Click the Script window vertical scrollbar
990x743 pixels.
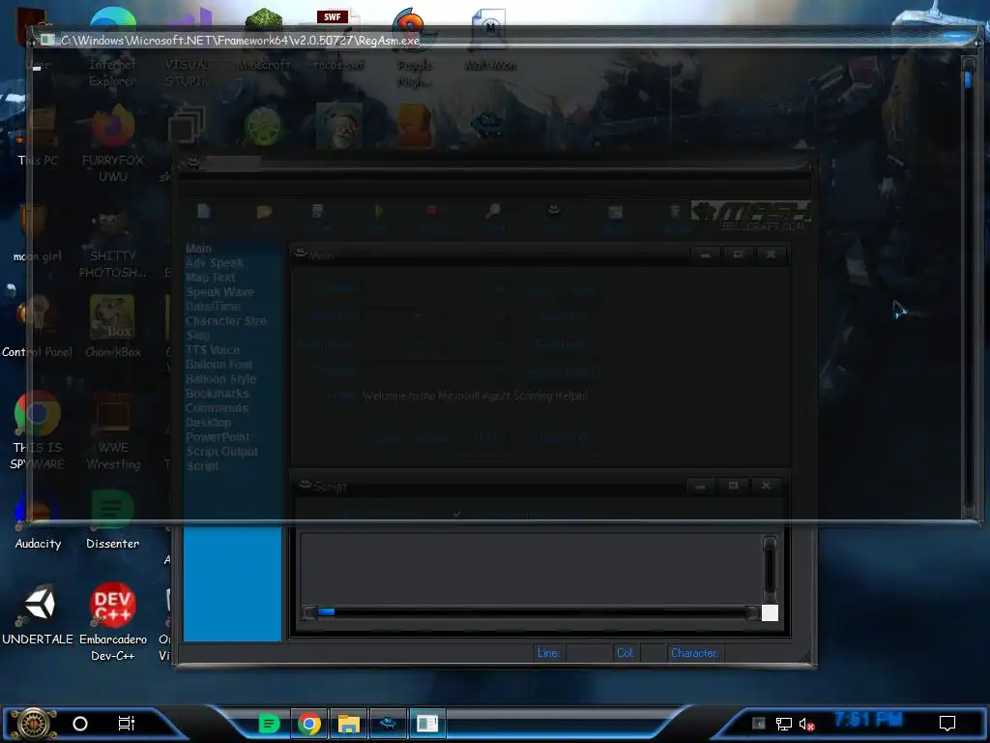[x=770, y=569]
